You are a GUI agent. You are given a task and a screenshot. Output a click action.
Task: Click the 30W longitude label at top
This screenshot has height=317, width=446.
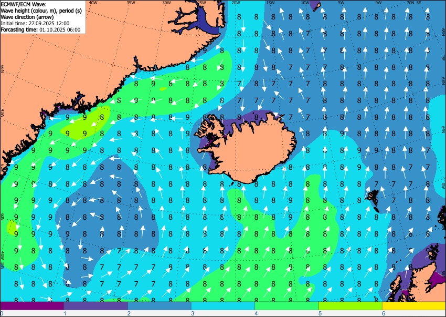(166, 3)
